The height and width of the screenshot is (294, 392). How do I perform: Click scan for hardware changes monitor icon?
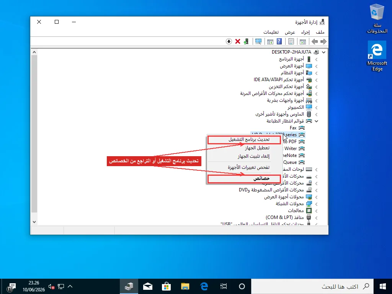click(258, 41)
